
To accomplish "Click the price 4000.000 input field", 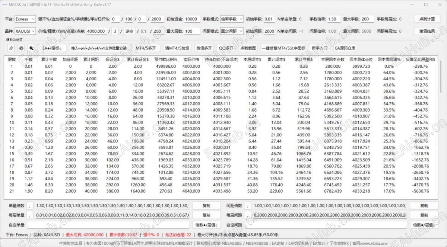I will [96, 31].
